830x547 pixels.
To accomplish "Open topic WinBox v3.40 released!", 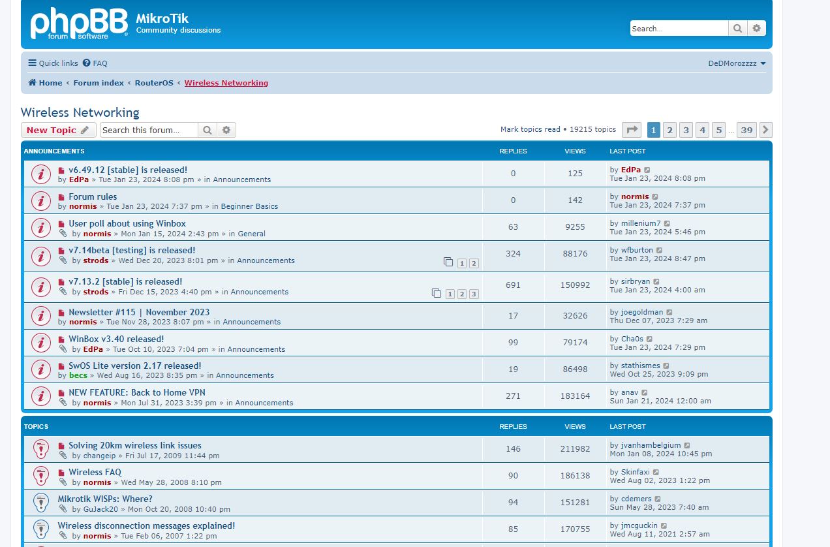I will [x=116, y=339].
